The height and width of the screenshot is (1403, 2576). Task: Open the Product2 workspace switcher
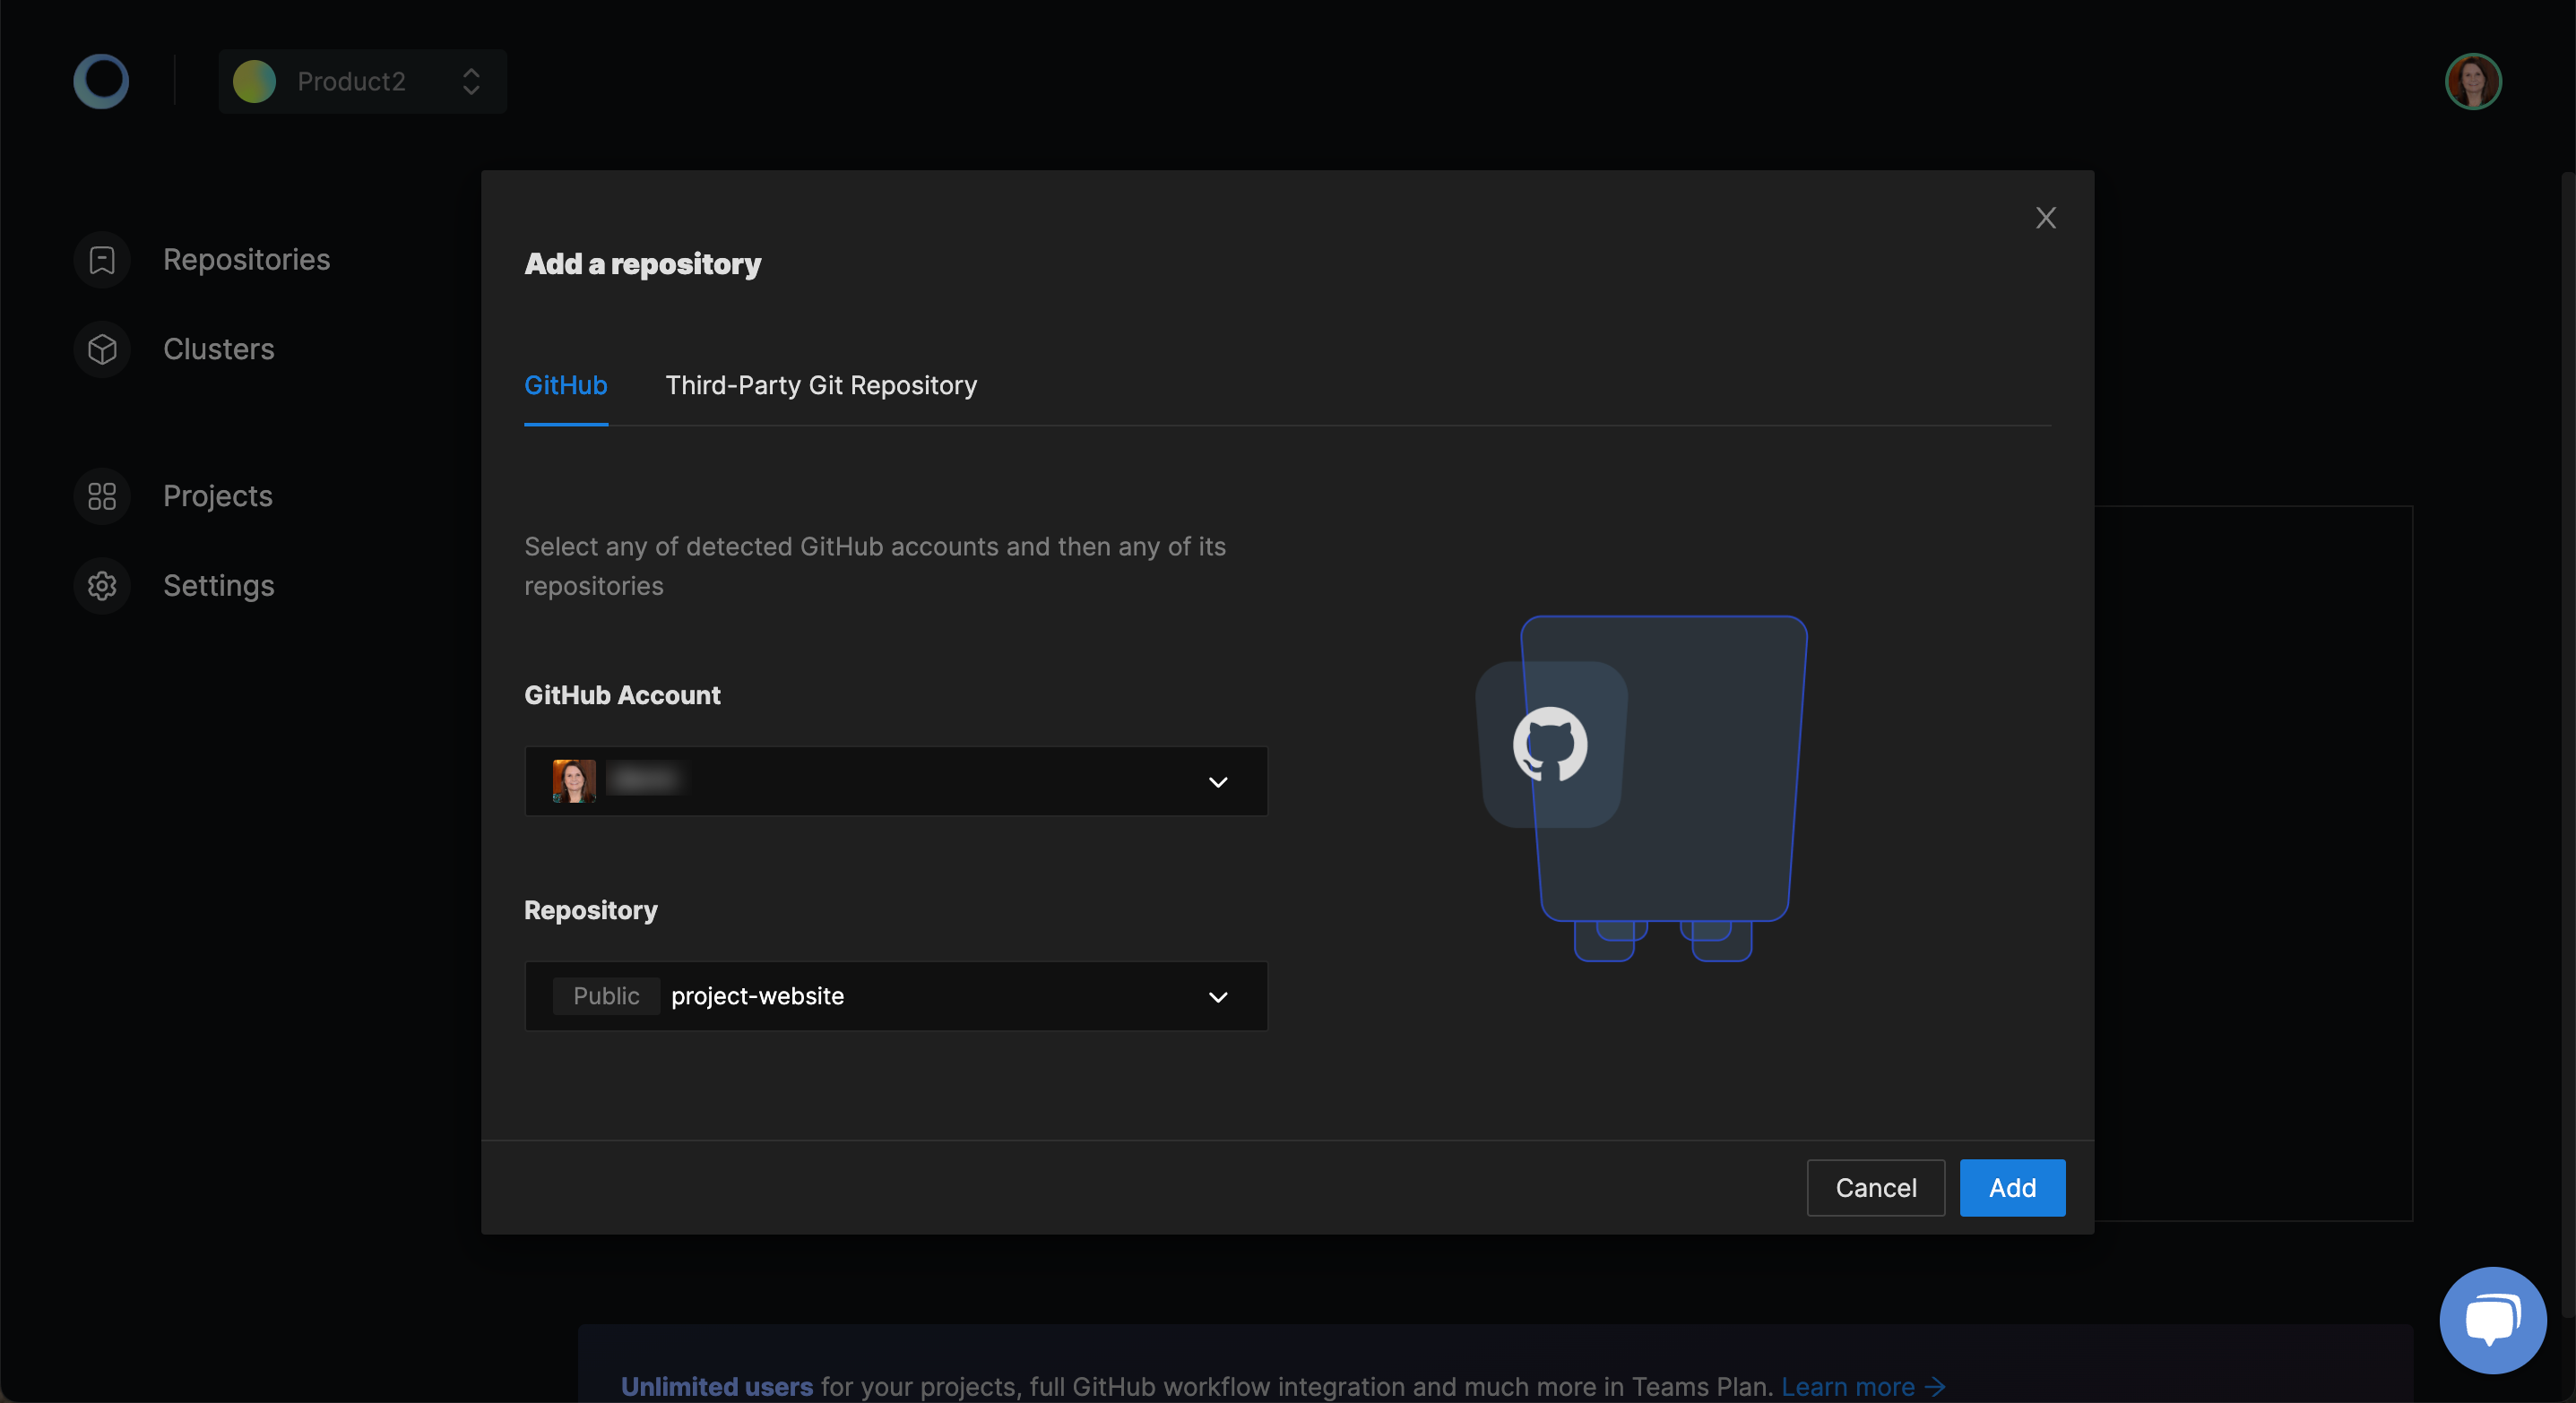362,81
